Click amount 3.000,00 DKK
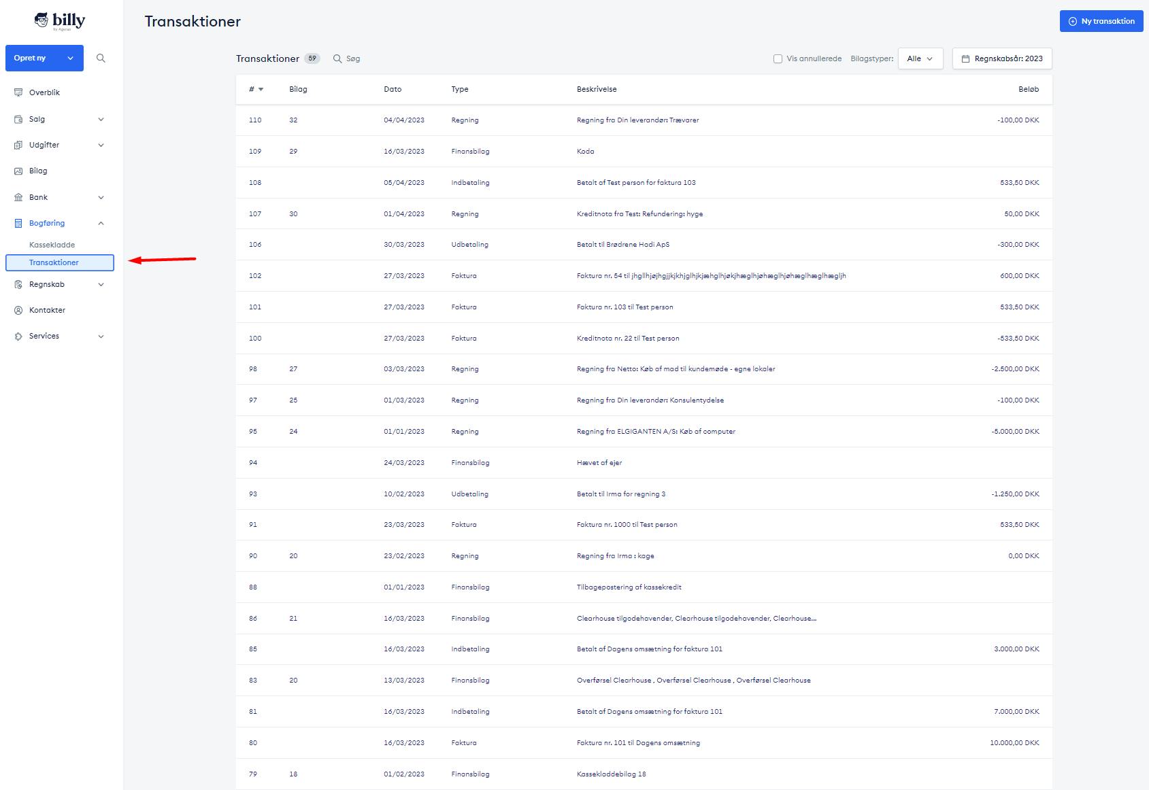Viewport: 1149px width, 790px height. click(x=1016, y=649)
